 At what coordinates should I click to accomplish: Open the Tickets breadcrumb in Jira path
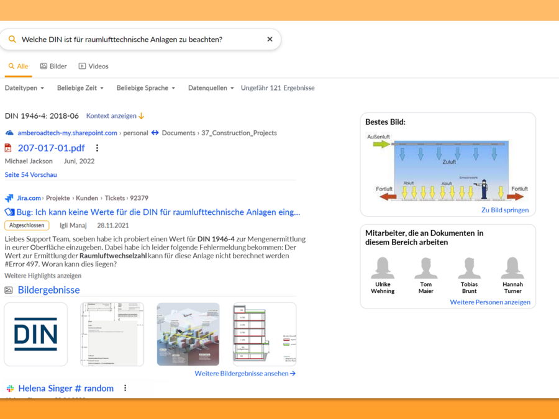point(115,198)
